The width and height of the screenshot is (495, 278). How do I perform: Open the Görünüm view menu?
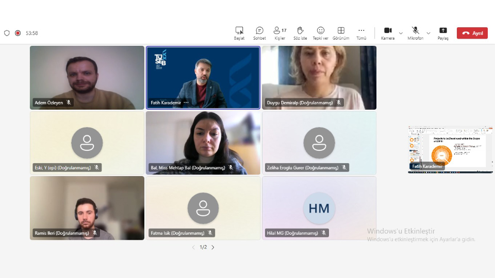point(341,33)
